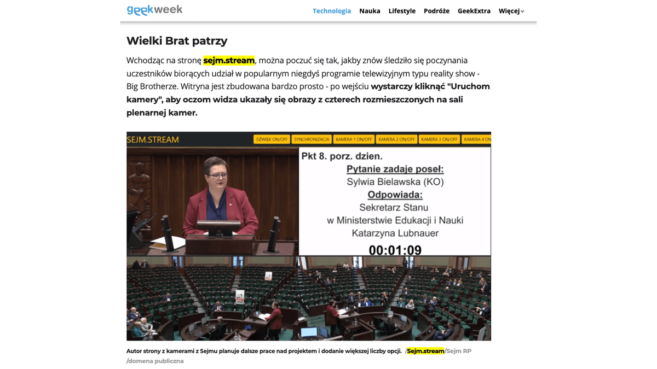Click the 00:01:09 countdown timer
This screenshot has height=369, width=657.
pyautogui.click(x=394, y=250)
